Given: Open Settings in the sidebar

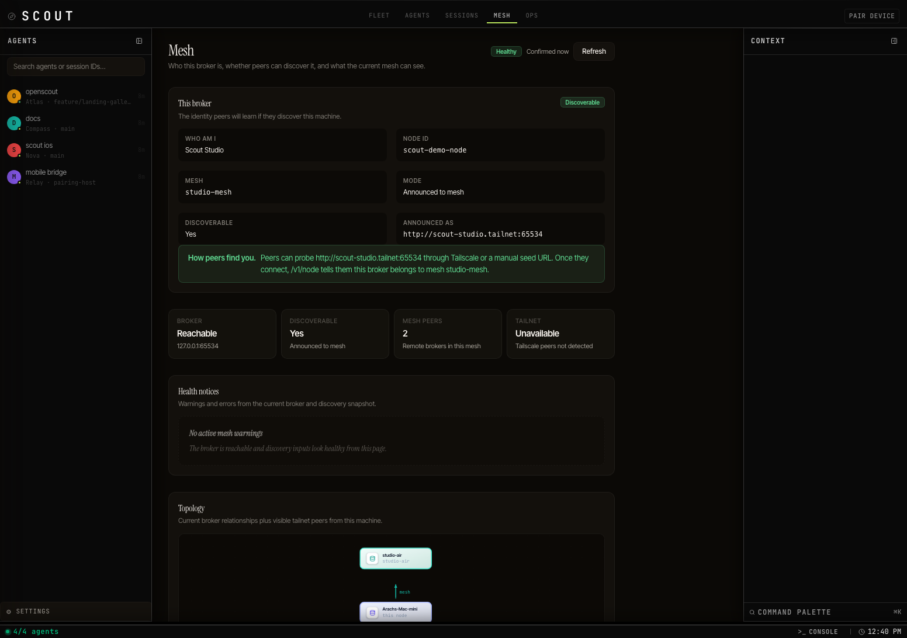Looking at the screenshot, I should [76, 612].
